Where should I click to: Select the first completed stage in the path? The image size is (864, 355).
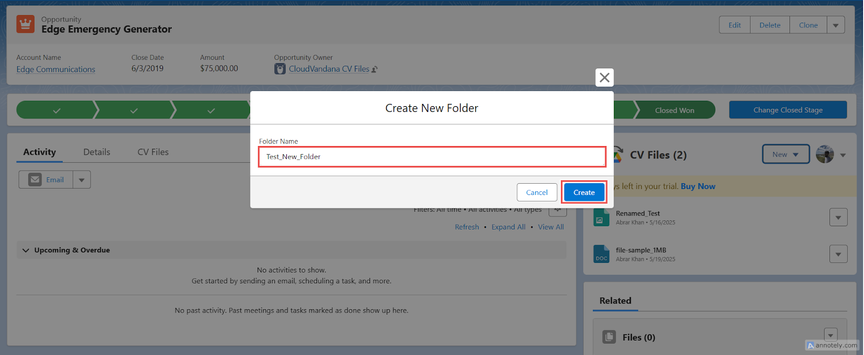[x=56, y=110]
